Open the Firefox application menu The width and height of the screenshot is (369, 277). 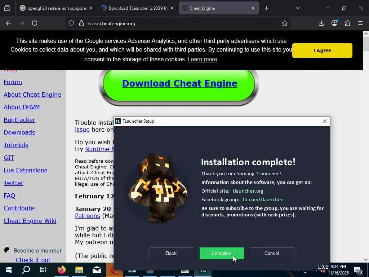tap(360, 23)
